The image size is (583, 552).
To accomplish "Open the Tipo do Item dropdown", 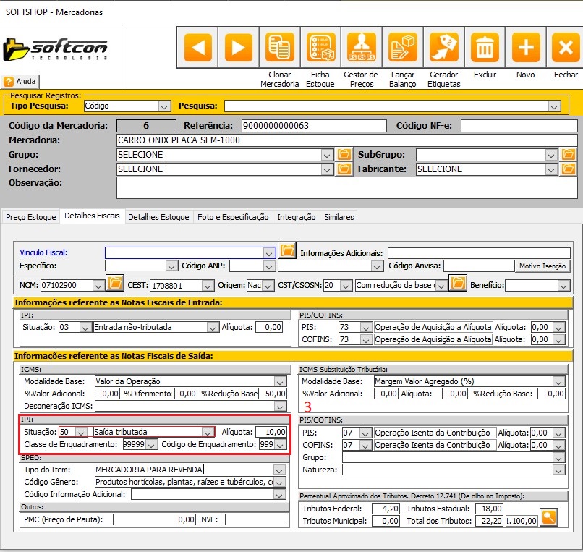I will coord(281,470).
